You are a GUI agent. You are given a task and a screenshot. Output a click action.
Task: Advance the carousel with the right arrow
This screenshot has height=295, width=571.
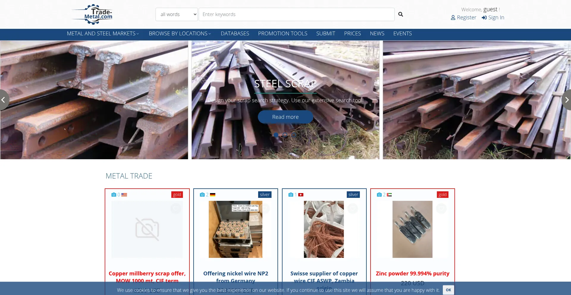567,100
